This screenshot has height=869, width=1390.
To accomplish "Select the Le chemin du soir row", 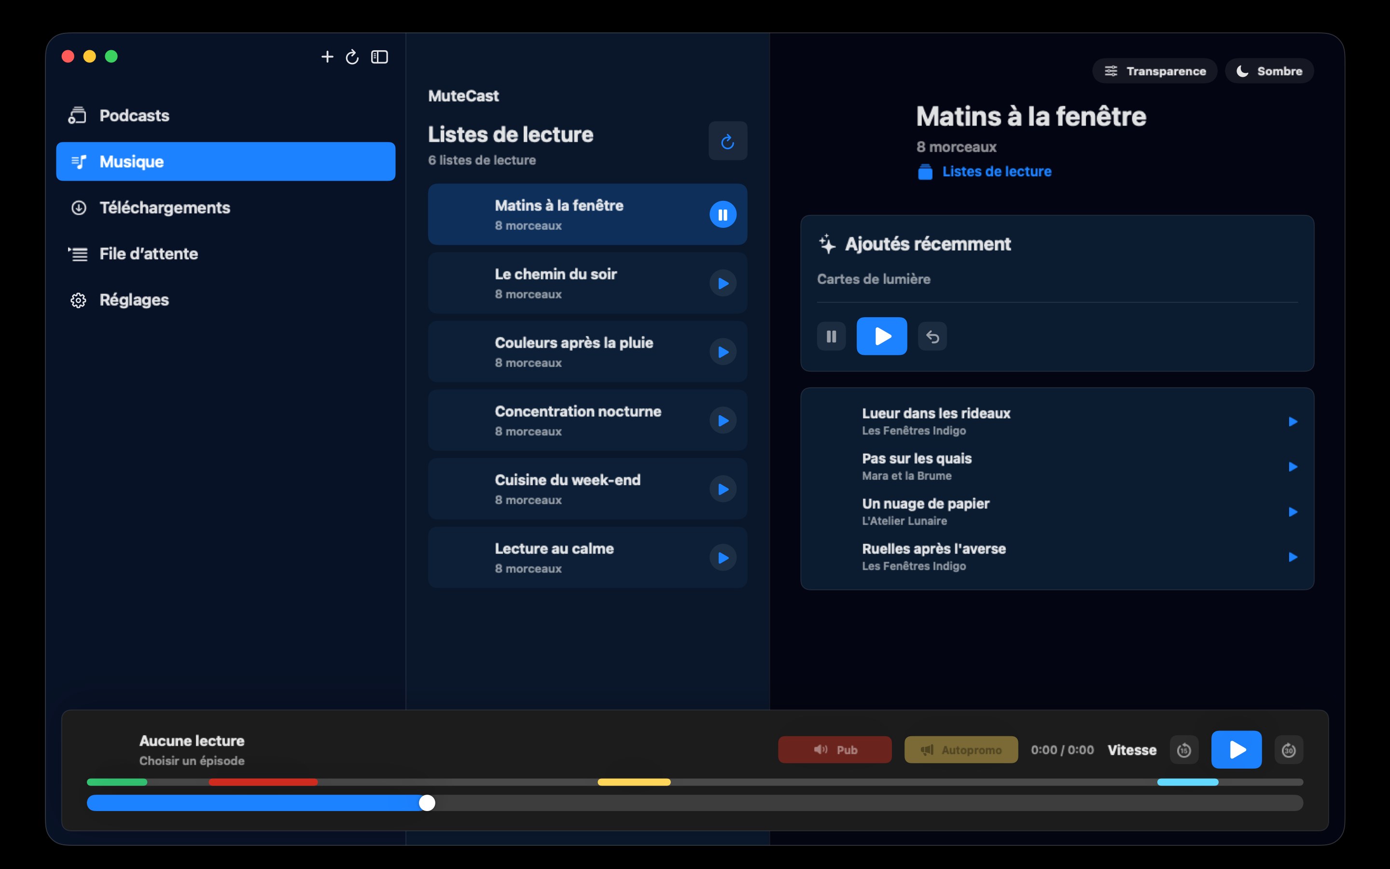I will click(x=587, y=283).
